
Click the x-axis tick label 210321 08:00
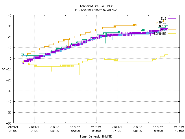coord(138,129)
